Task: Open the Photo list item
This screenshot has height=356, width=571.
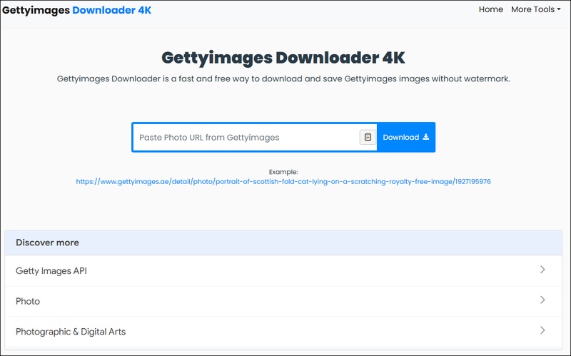Action: pos(283,301)
